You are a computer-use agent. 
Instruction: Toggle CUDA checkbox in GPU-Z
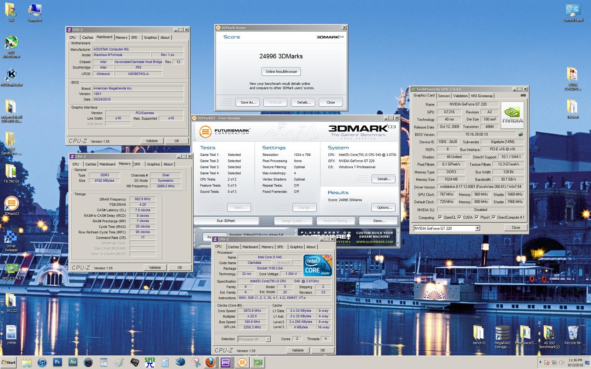click(459, 217)
